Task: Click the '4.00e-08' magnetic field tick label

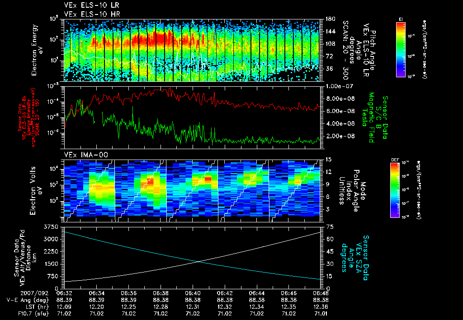Action: [340, 123]
